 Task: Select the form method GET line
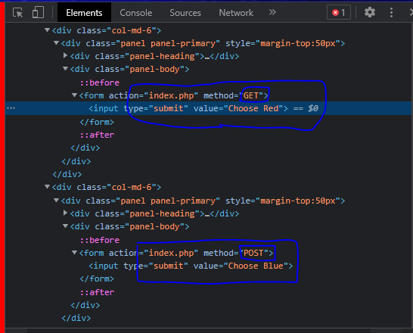point(173,95)
